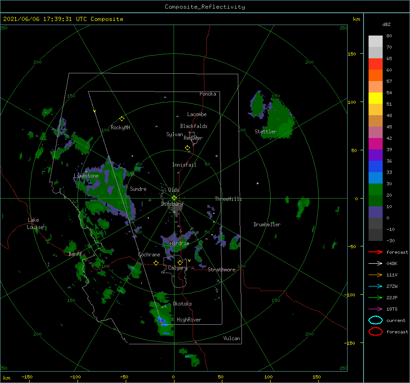This screenshot has height=383, width=410.
Task: Select the yellow diamond marker below RedDeer
Action: [x=187, y=148]
